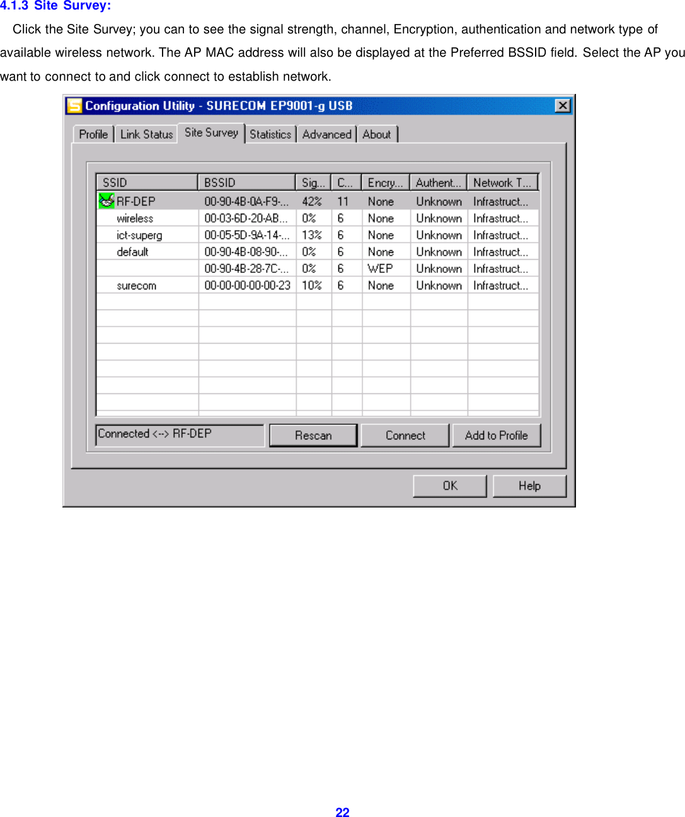The width and height of the screenshot is (685, 817).
Task: Click the SURECOM Configuration Utility title bar icon
Action: 75,105
